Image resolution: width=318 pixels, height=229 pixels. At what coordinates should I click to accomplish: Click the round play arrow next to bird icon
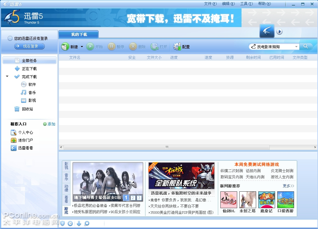(x=279, y=31)
